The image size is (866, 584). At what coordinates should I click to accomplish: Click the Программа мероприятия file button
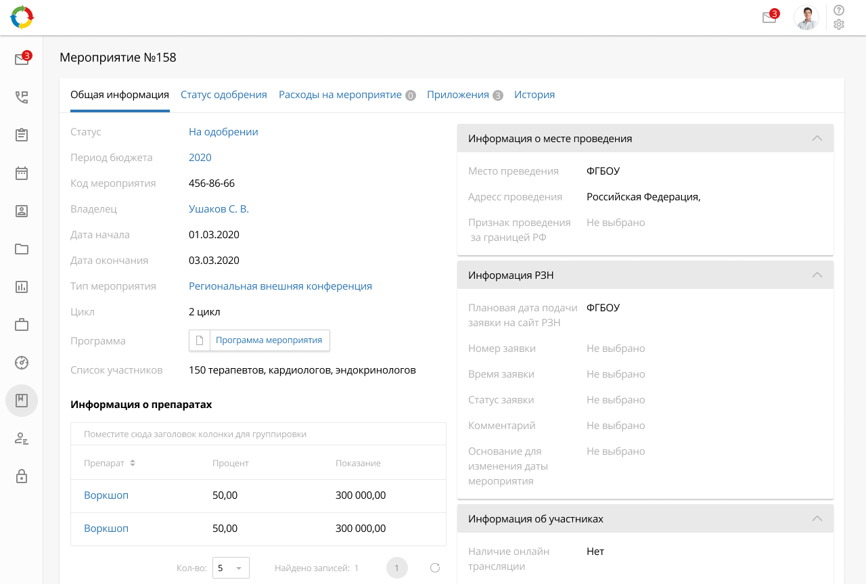(260, 340)
